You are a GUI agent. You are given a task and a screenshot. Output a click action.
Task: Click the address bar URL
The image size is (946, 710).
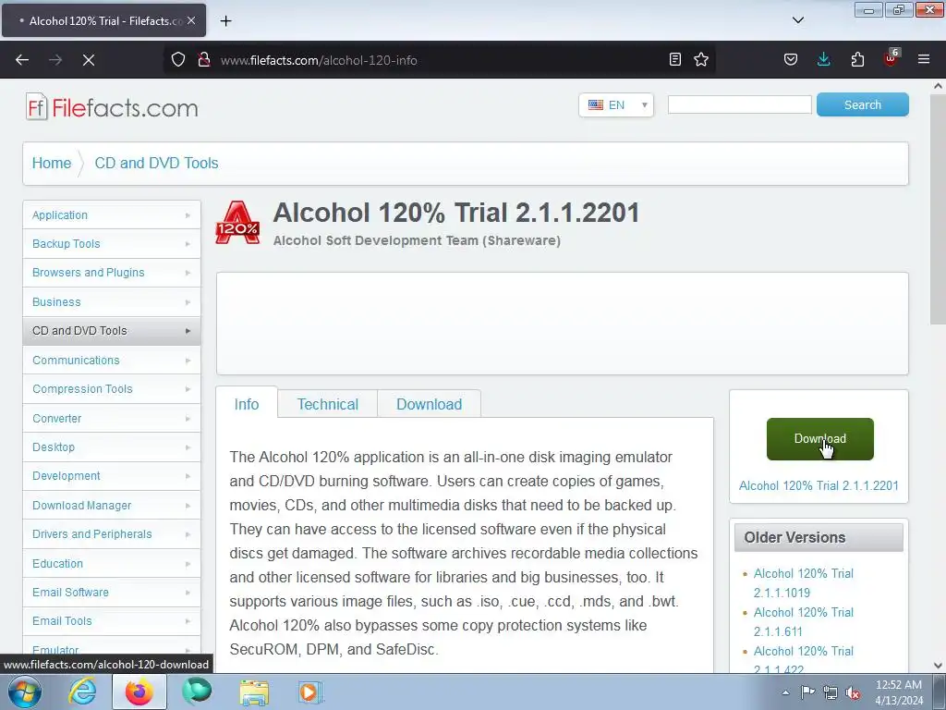[x=319, y=60]
